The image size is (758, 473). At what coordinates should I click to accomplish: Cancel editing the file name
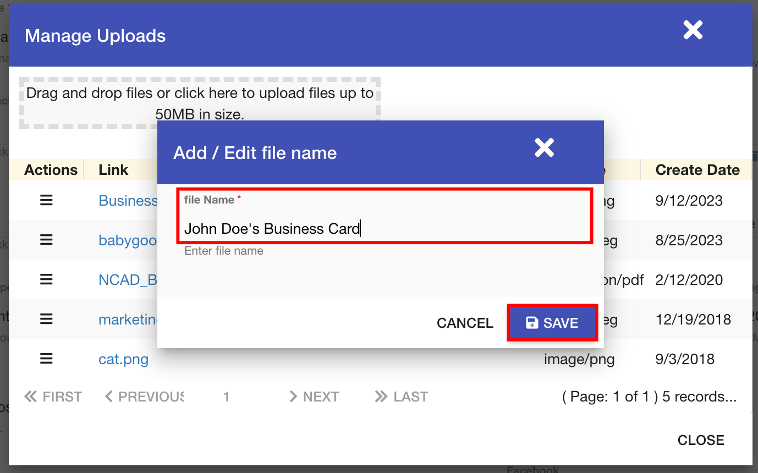(x=464, y=323)
